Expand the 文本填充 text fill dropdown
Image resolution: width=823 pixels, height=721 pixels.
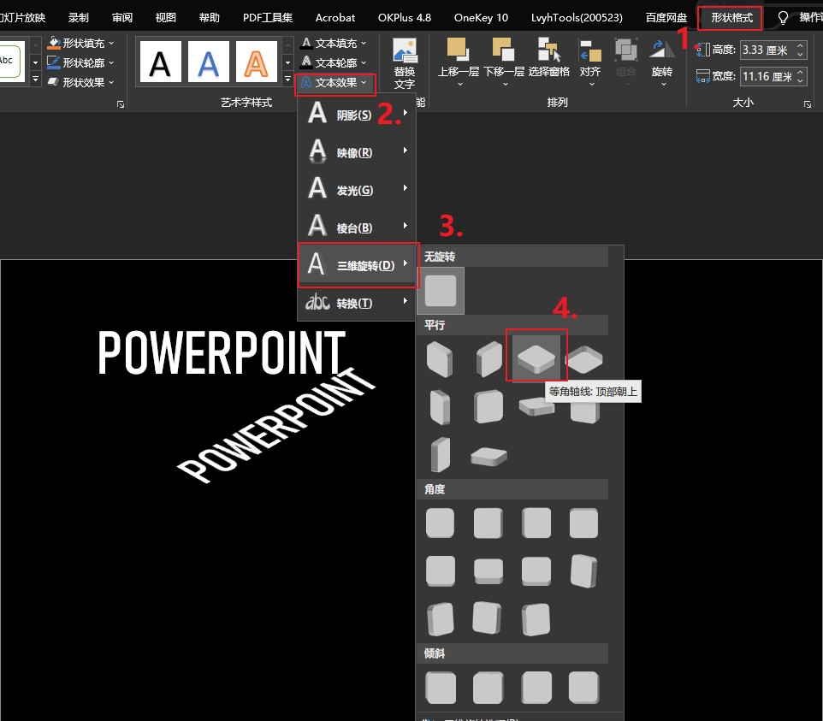point(364,43)
